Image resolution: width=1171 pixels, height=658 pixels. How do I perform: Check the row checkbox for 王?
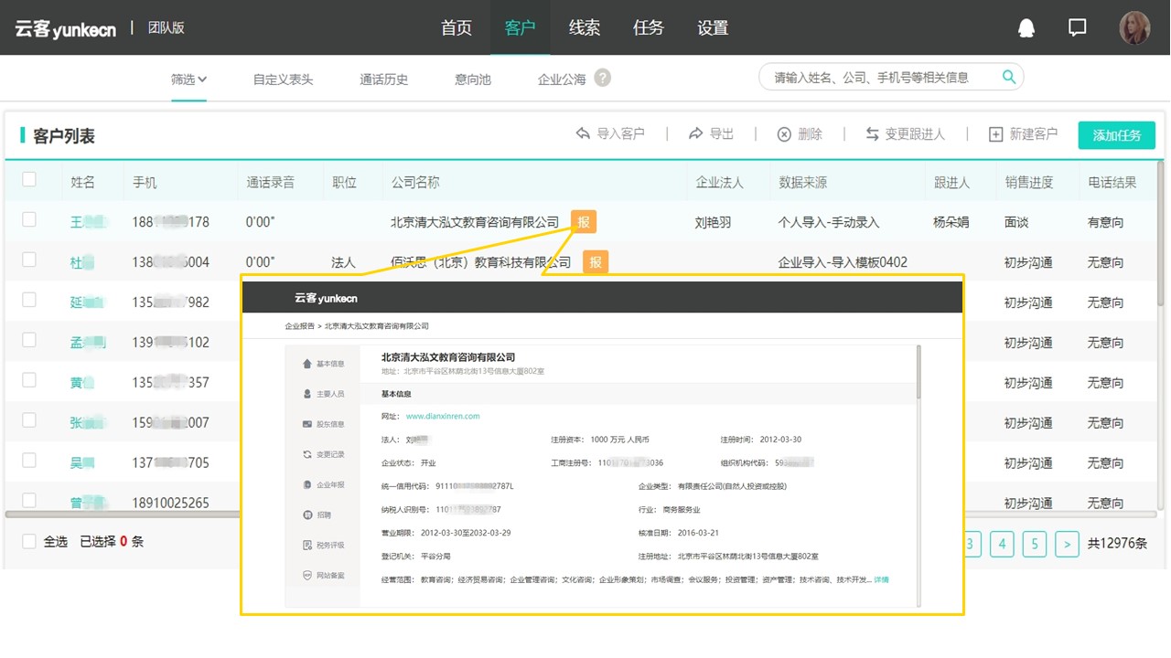[29, 219]
